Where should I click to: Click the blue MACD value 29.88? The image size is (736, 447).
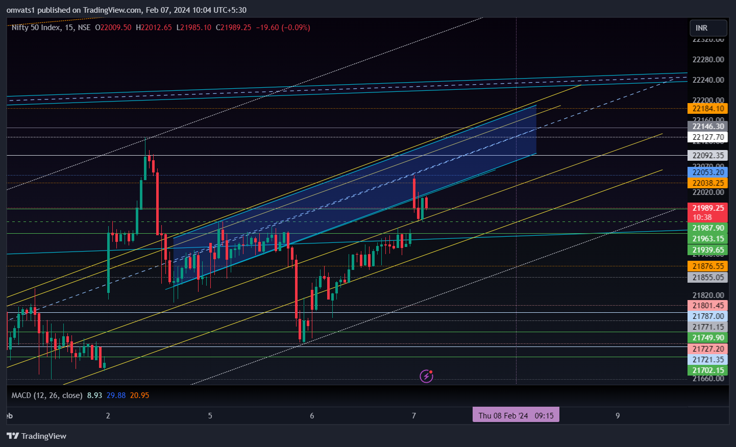point(116,395)
